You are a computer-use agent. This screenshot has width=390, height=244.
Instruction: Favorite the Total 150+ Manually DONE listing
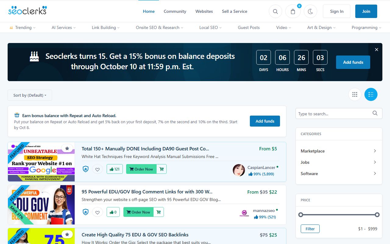tap(97, 169)
